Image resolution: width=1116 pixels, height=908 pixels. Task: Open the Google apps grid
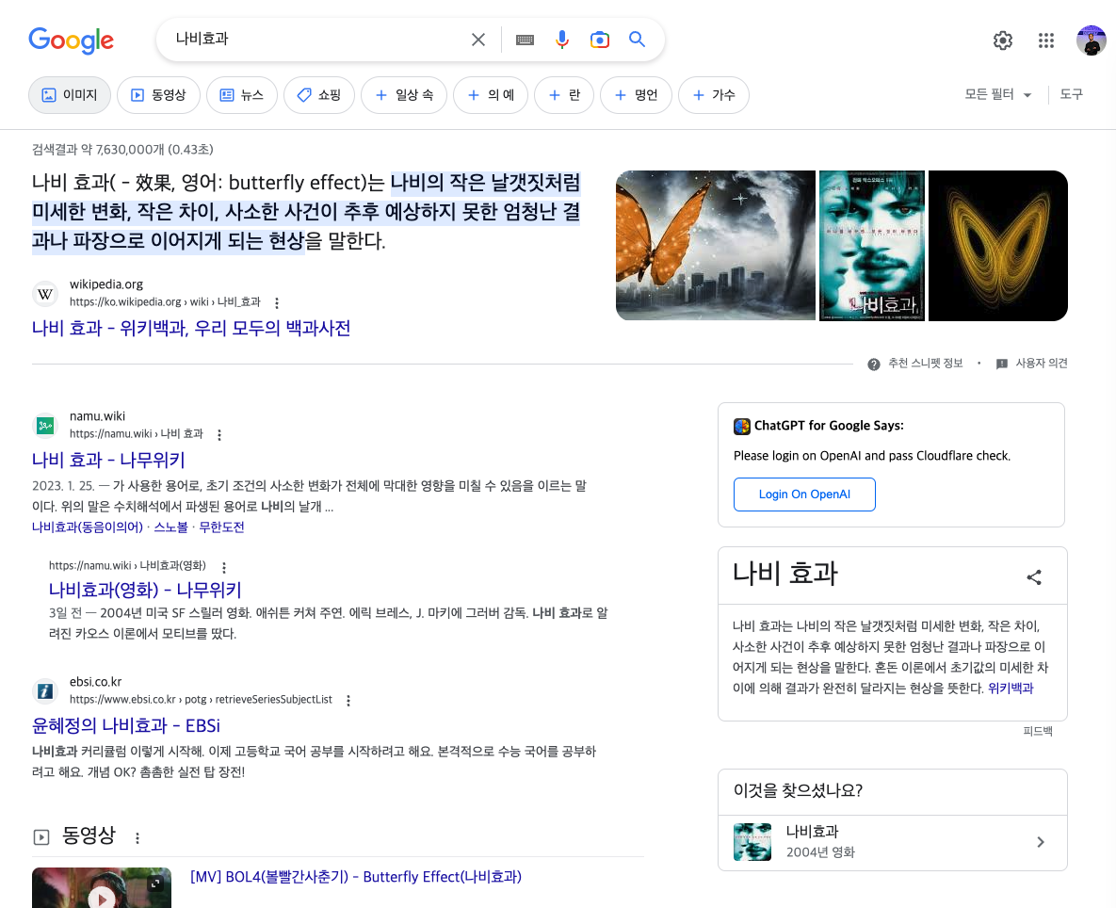point(1045,41)
